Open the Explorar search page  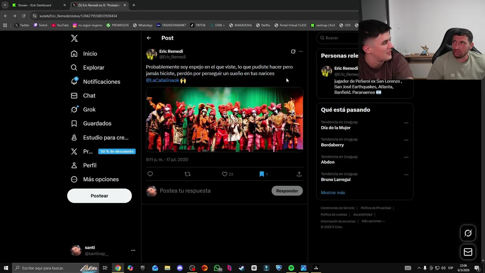pos(88,67)
